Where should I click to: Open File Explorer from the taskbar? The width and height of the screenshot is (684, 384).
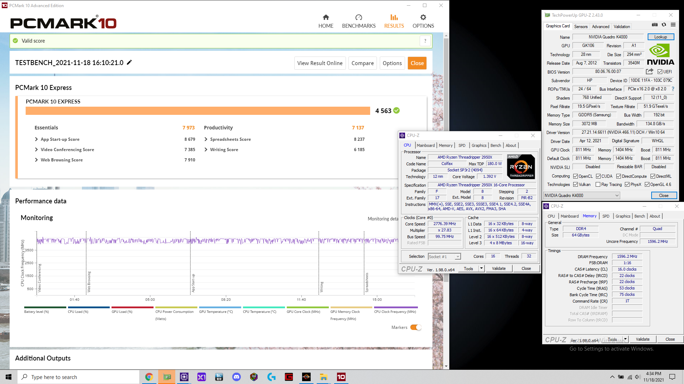323,377
